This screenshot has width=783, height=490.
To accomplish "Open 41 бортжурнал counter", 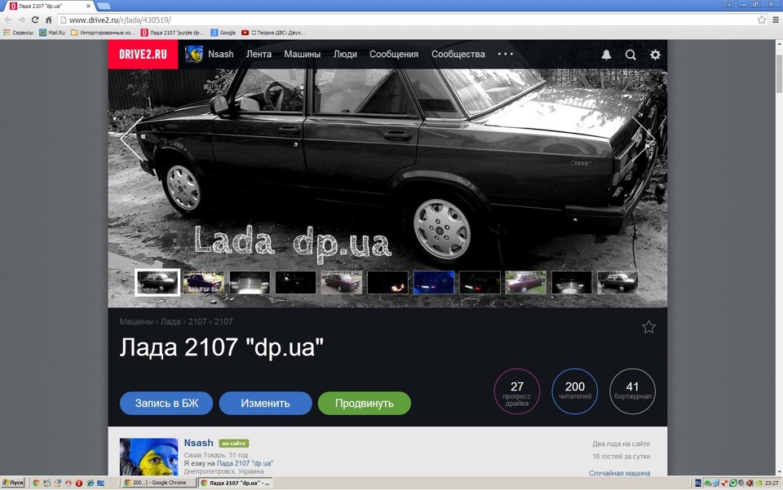I will point(633,391).
